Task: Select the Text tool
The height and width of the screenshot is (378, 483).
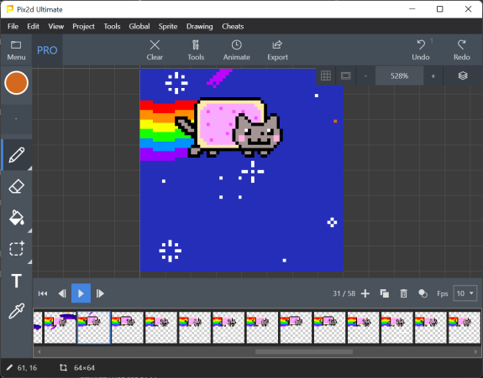Action: (16, 280)
